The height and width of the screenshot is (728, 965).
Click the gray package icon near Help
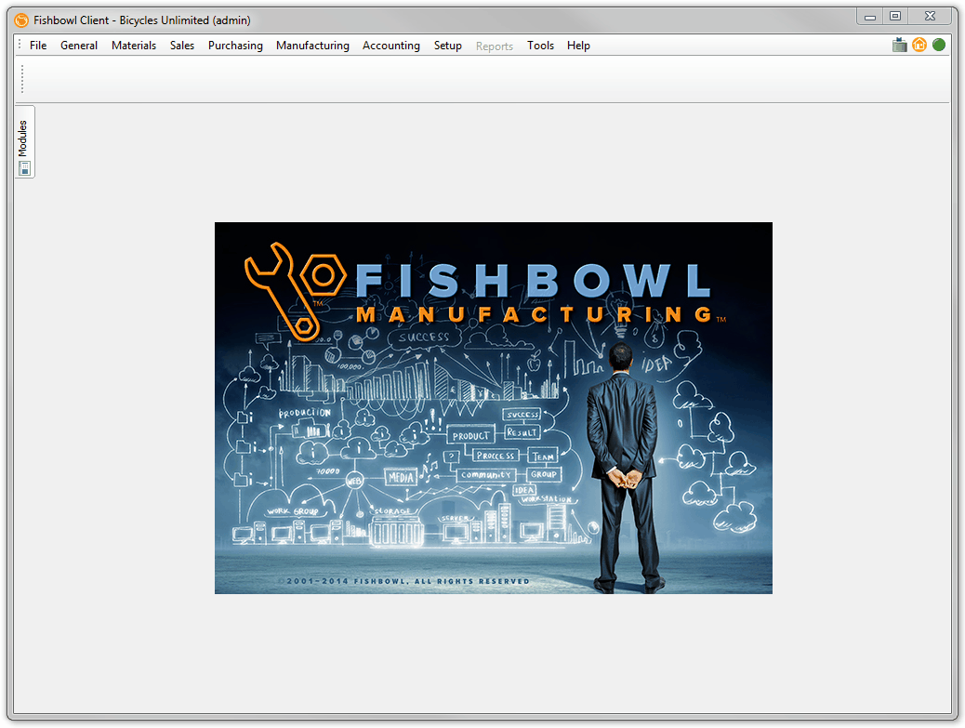click(899, 45)
